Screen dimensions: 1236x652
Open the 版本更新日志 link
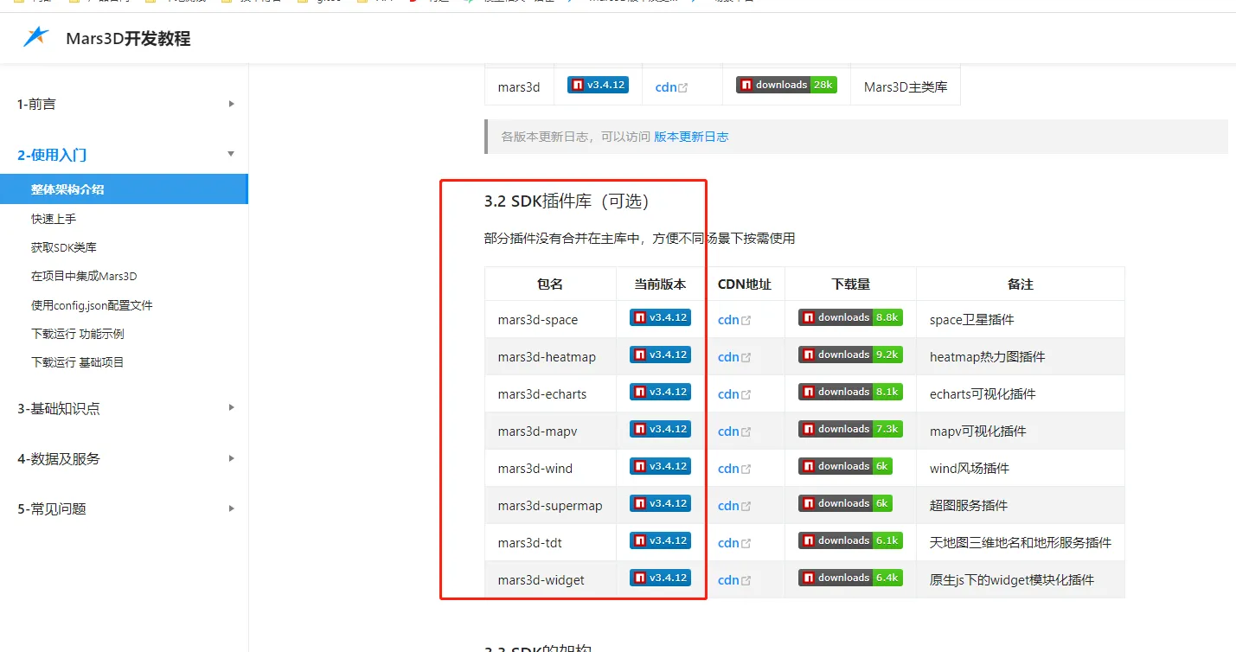tap(691, 137)
